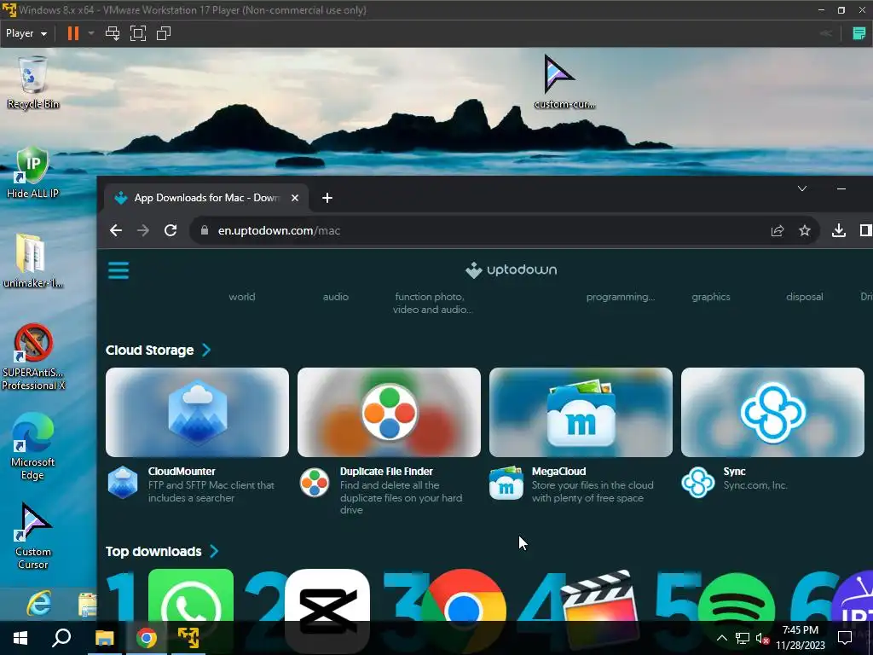
Task: Open the notification center icon
Action: tap(845, 638)
